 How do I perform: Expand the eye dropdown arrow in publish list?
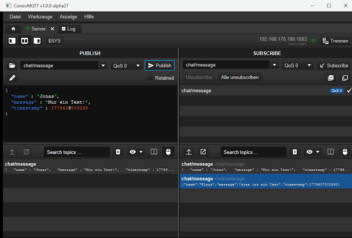click(141, 152)
